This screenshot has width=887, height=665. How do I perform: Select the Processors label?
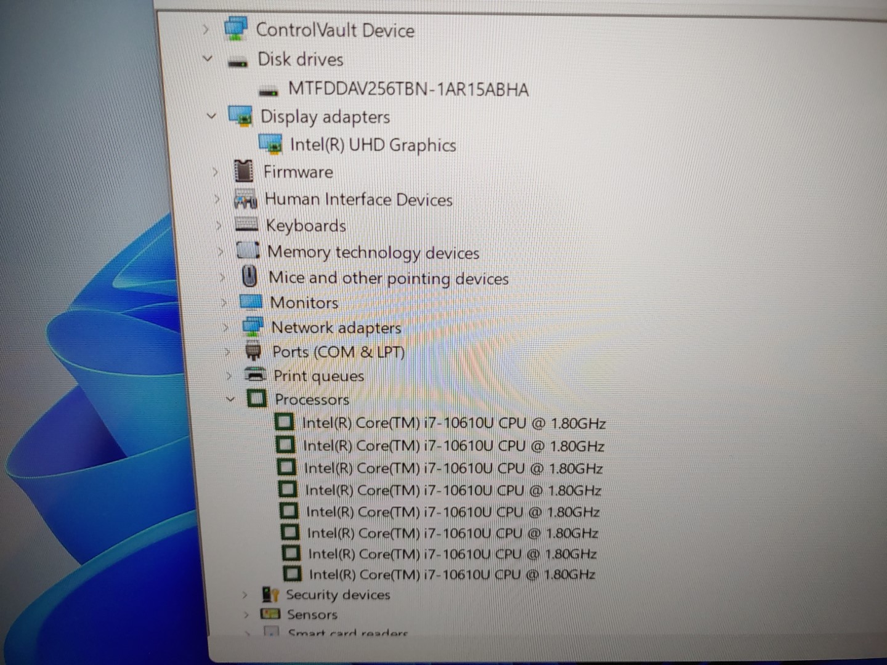point(312,400)
